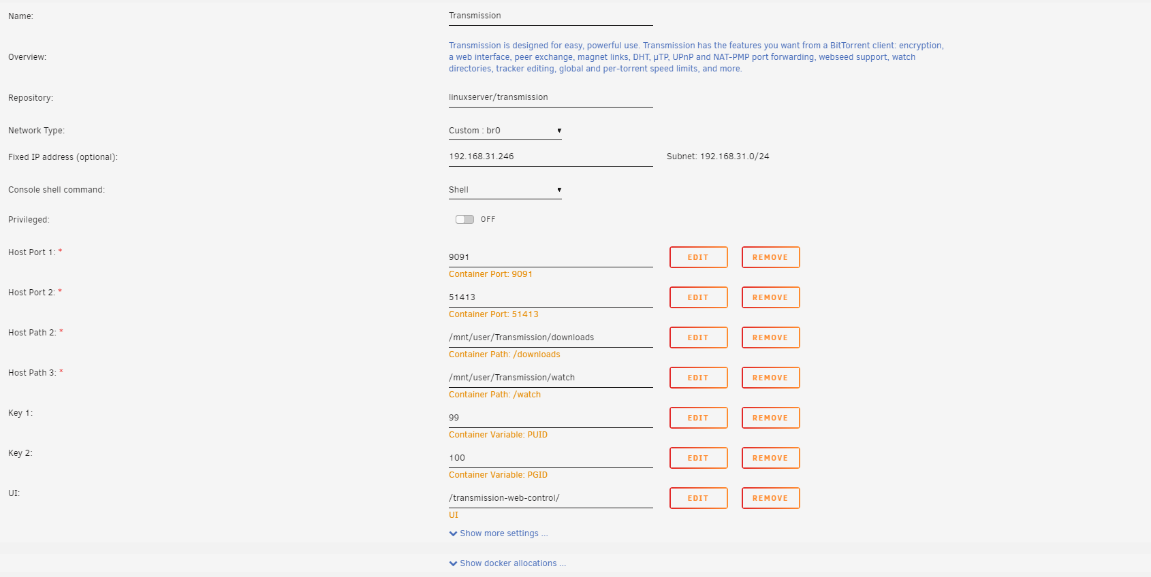Screen dimensions: 1151x577
Task: Edit the Host Port 2 entry
Action: [698, 297]
